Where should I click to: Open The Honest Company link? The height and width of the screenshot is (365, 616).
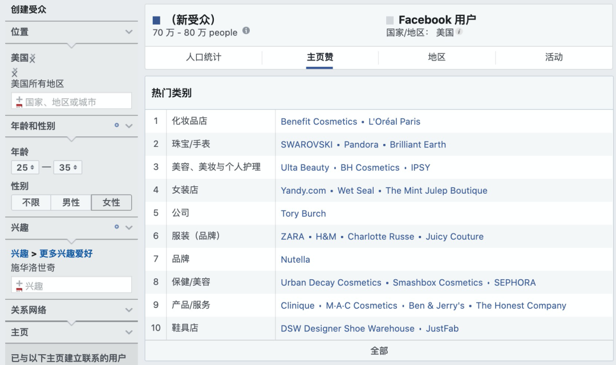[x=521, y=306]
